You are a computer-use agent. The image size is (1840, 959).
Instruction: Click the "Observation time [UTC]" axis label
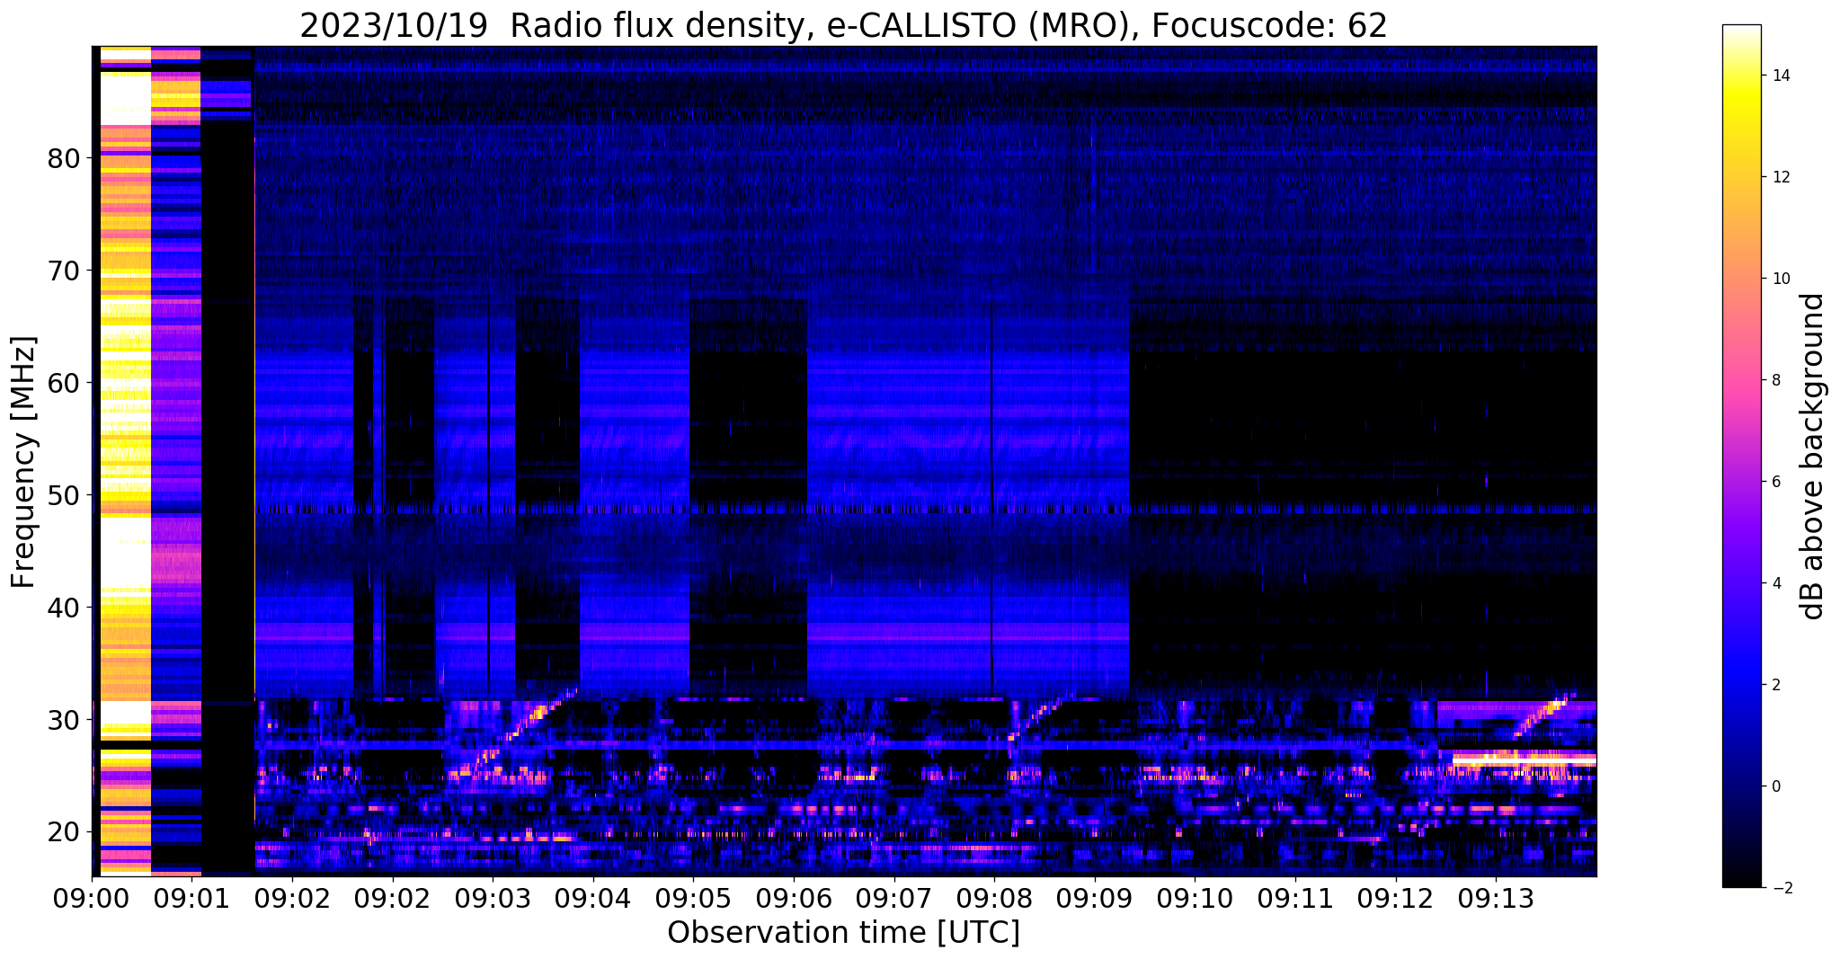pos(843,932)
